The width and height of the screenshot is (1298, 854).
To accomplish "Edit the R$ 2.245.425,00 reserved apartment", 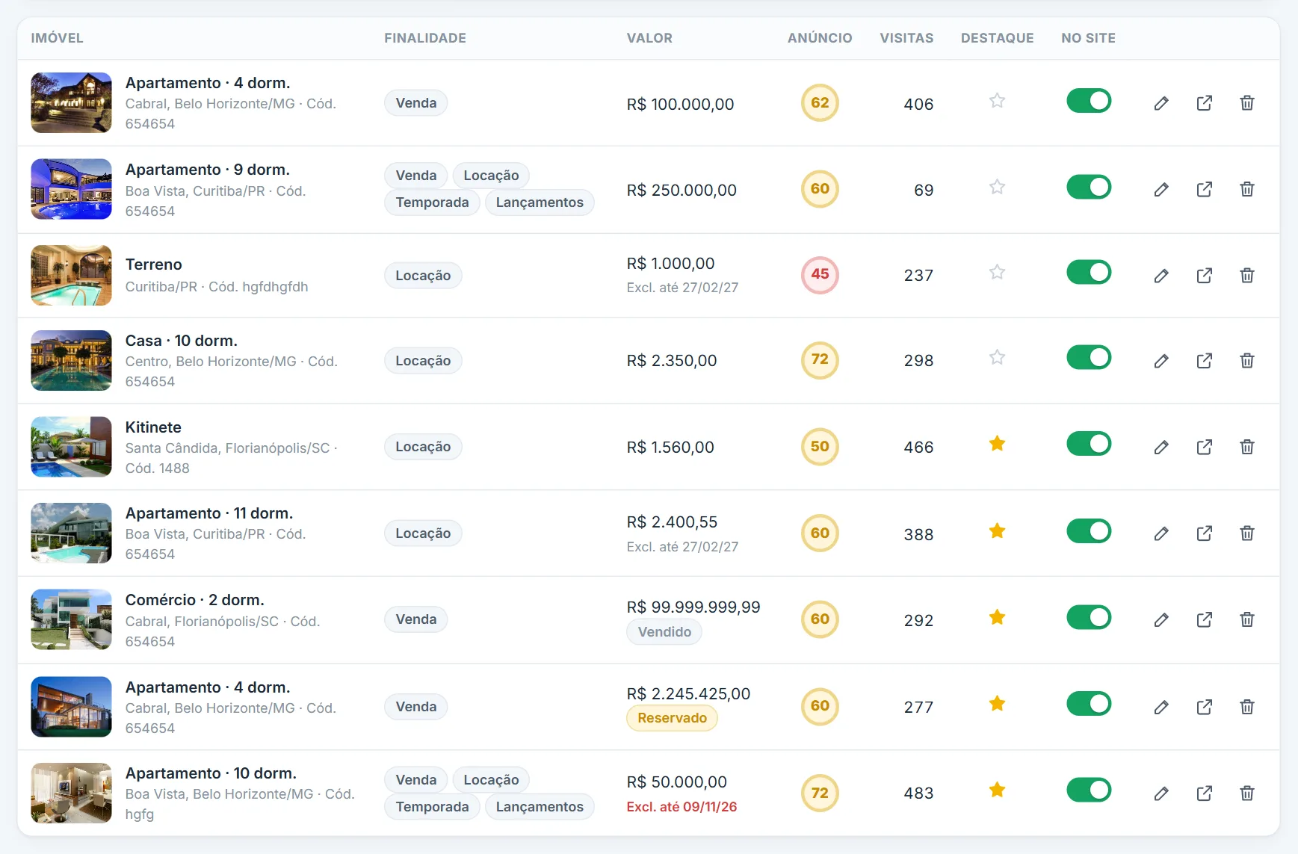I will (x=1161, y=707).
